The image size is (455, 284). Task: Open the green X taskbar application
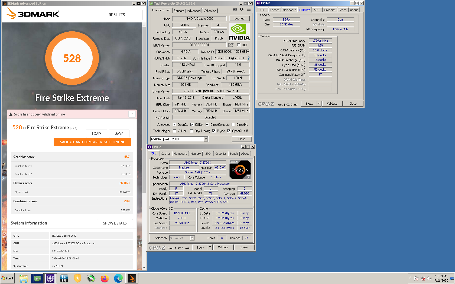(91, 278)
